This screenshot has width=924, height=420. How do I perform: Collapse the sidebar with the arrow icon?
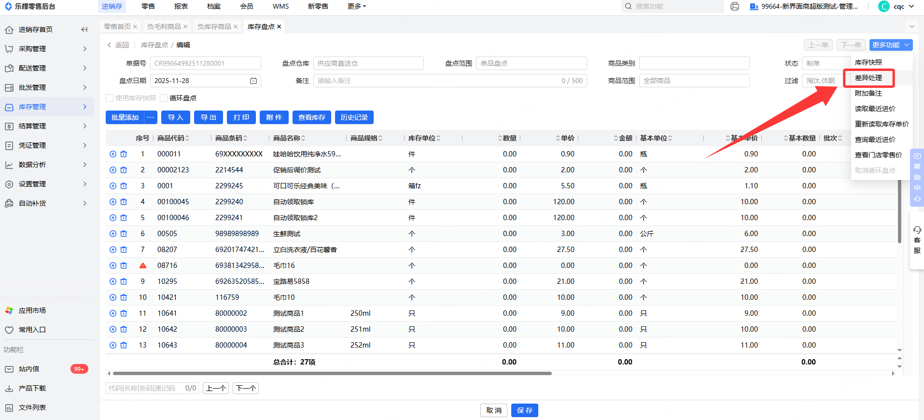pyautogui.click(x=84, y=29)
